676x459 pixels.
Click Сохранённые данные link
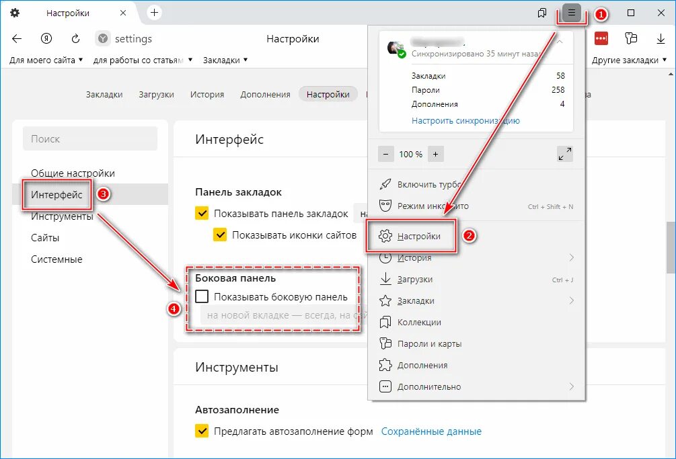point(431,431)
